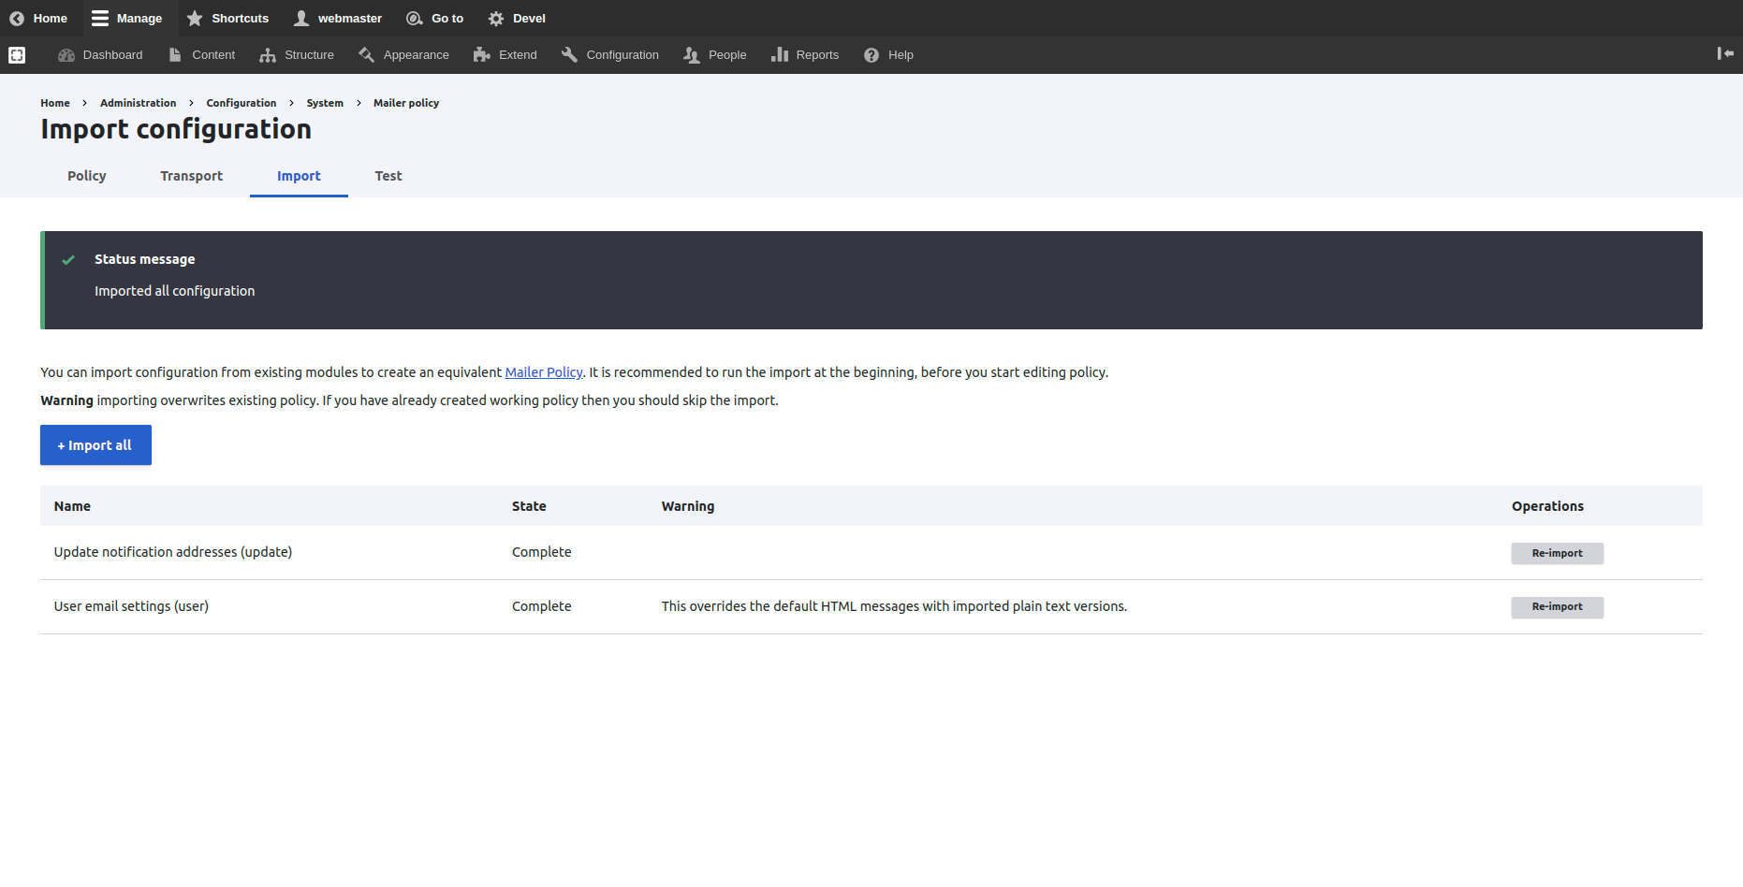Image resolution: width=1743 pixels, height=887 pixels.
Task: Toggle toolbar orientation at far right
Action: click(1724, 54)
